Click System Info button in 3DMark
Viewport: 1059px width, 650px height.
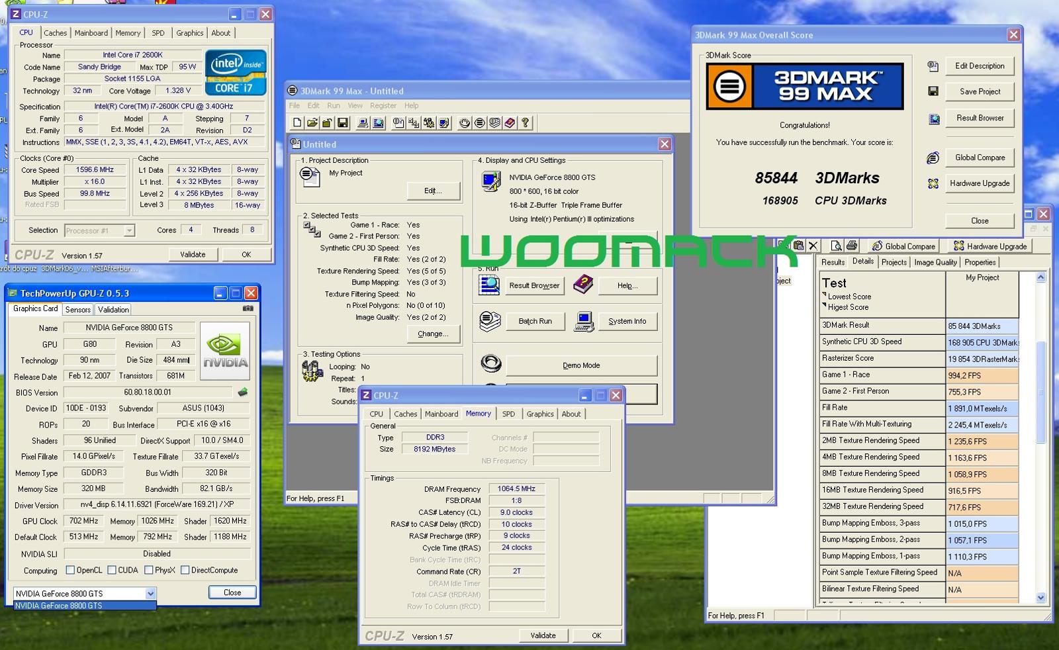pos(627,321)
